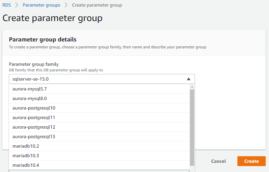Collapse the Parameter group family dropdown
The image size is (269, 172).
[x=102, y=79]
